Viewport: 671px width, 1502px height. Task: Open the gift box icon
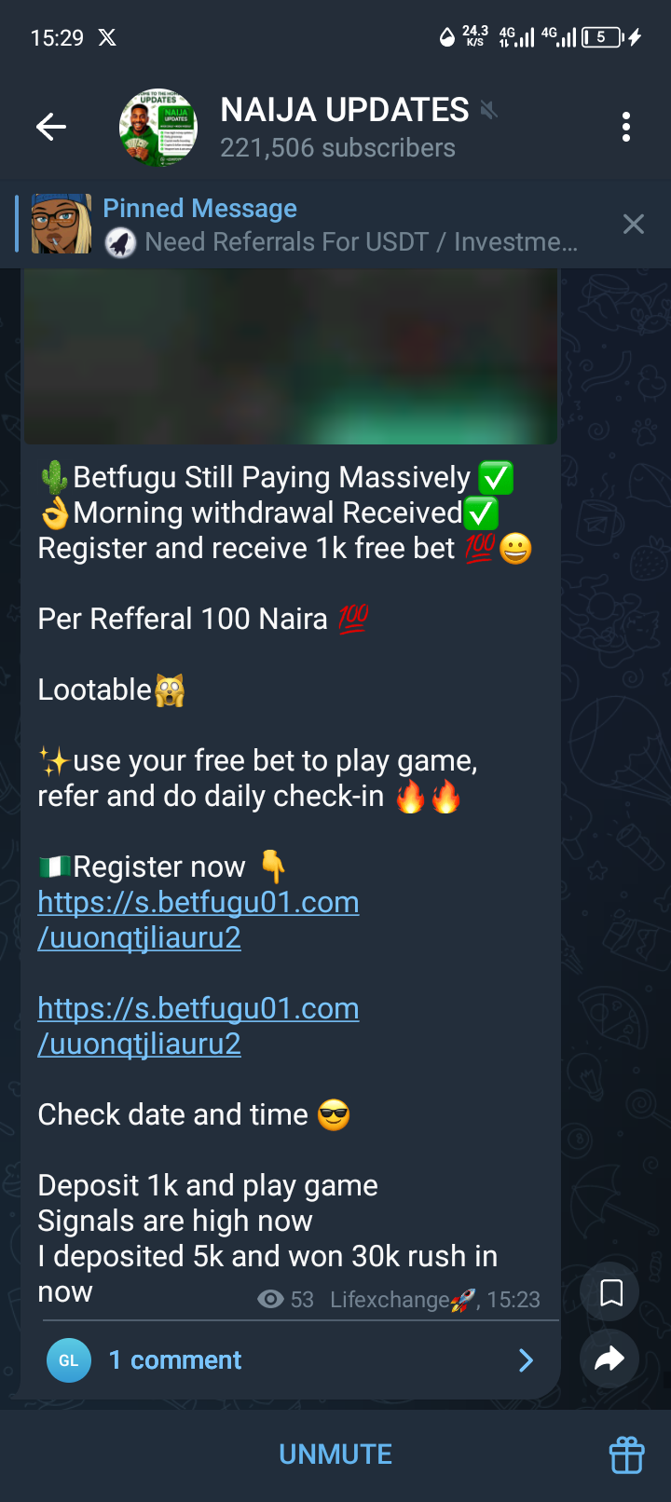pos(626,1455)
